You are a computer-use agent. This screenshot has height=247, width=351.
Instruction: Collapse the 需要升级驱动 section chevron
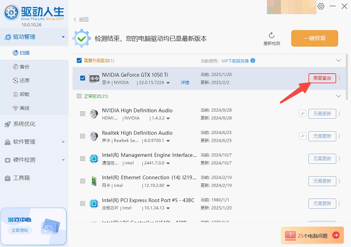(x=338, y=60)
